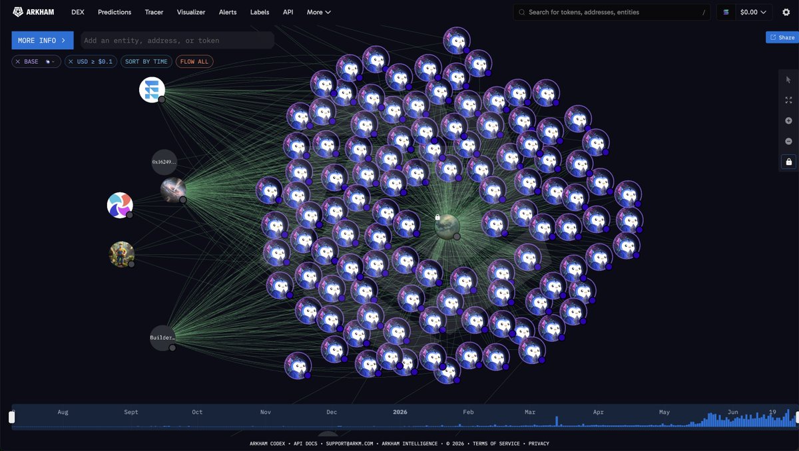Toggle the lock icon in the side toolbar
799x451 pixels.
point(789,162)
